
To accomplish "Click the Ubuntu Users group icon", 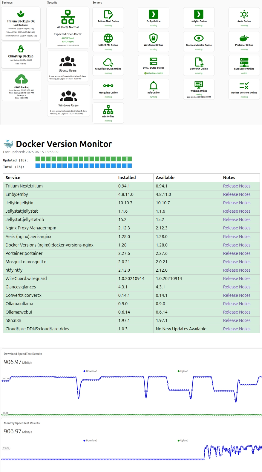I will [x=68, y=61].
